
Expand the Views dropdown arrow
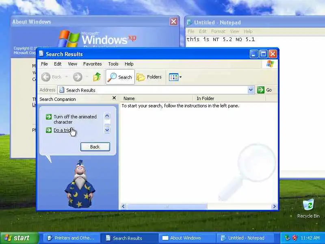(x=180, y=77)
